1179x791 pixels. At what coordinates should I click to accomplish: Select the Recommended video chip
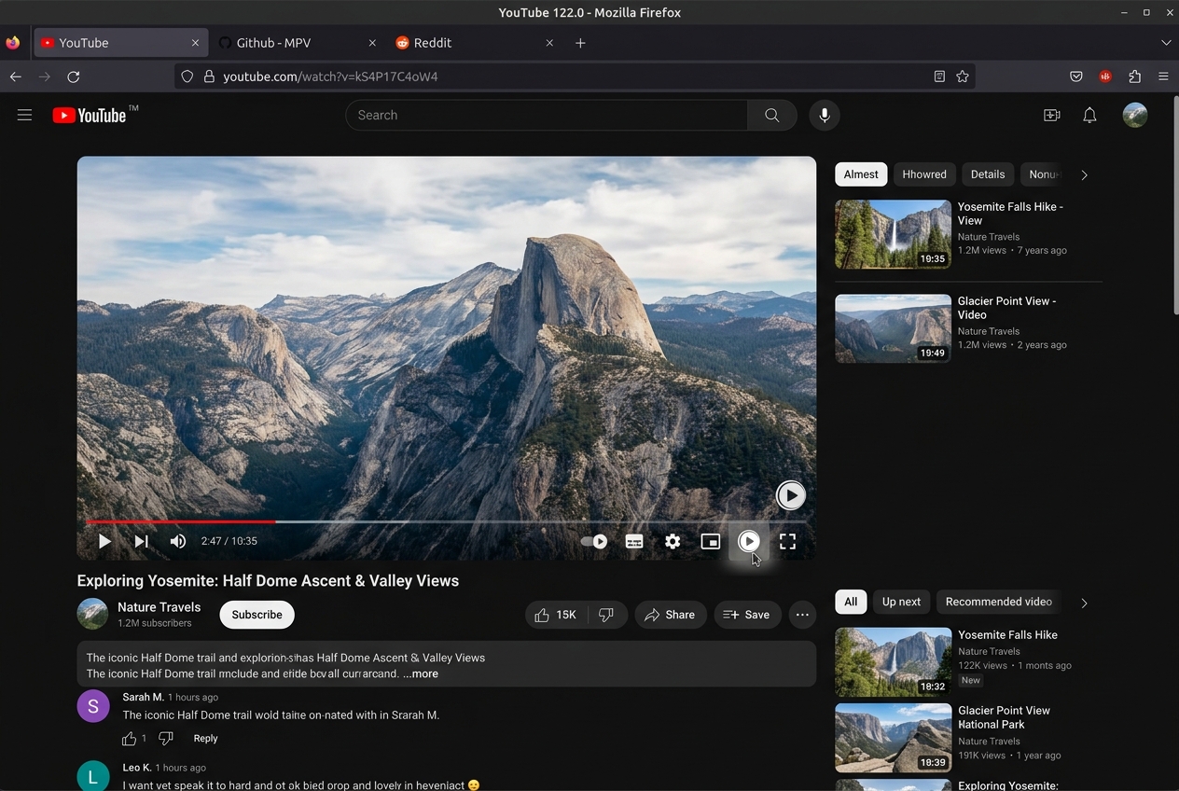click(999, 602)
